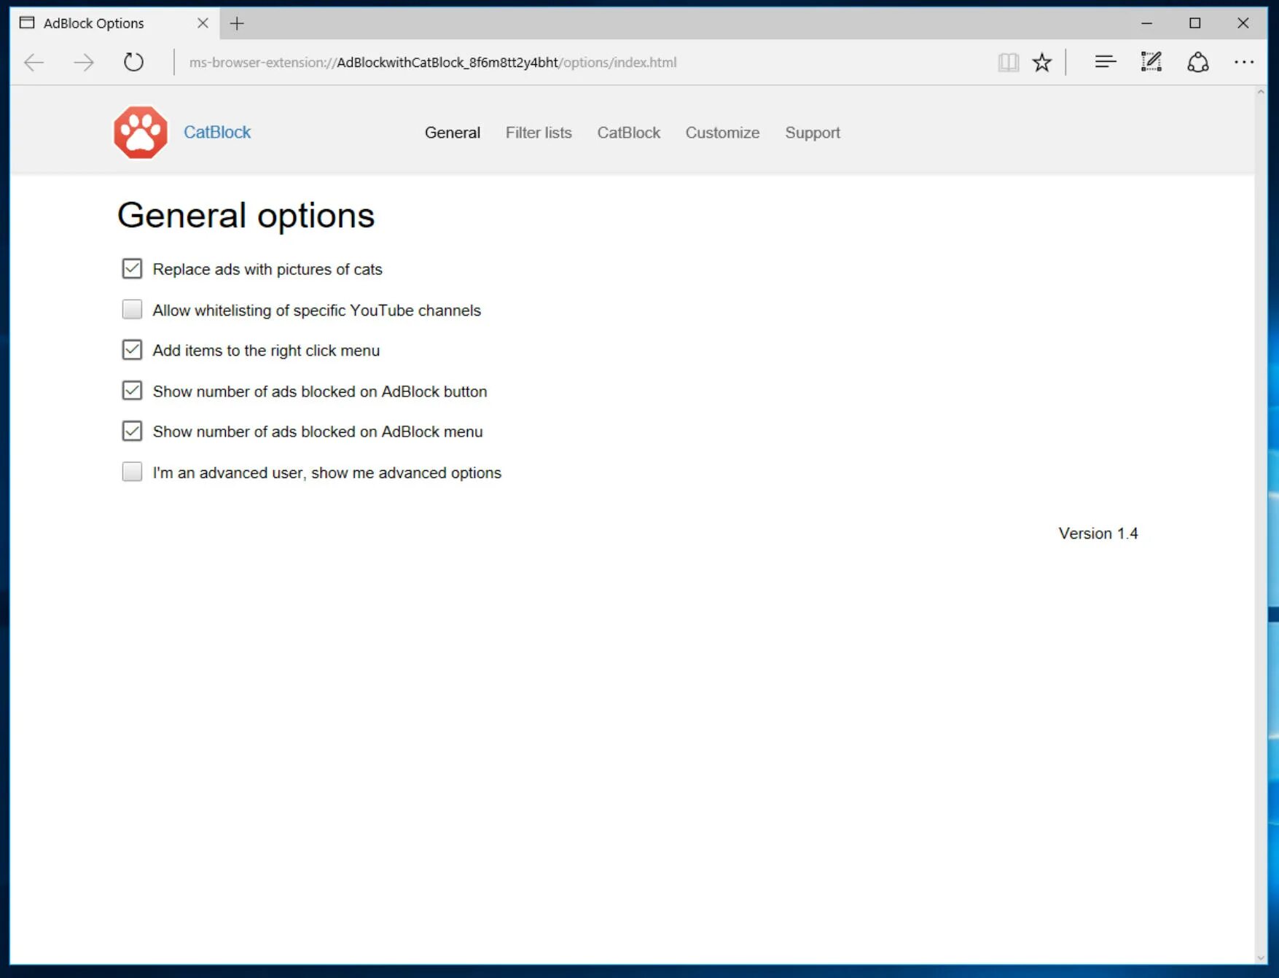Click the Version 1.4 text
Viewport: 1279px width, 978px height.
pos(1098,533)
